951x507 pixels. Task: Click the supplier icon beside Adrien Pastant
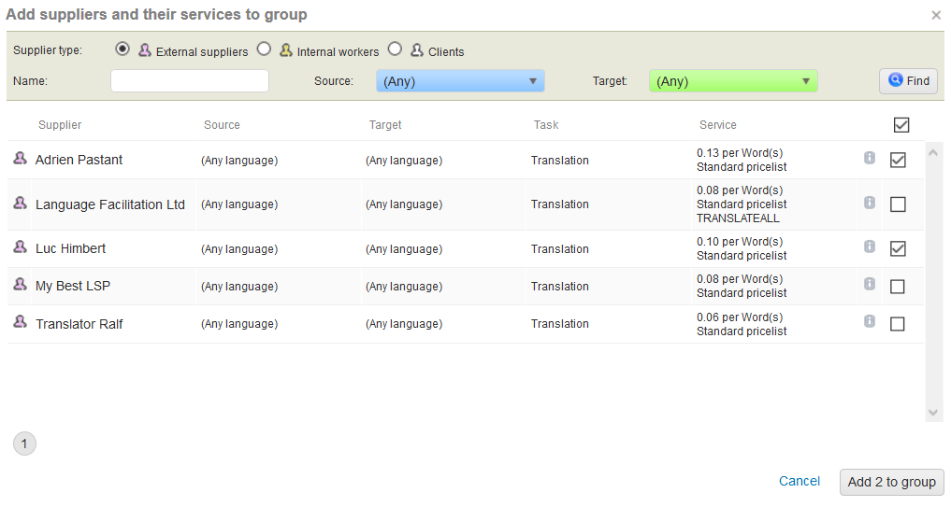click(20, 159)
